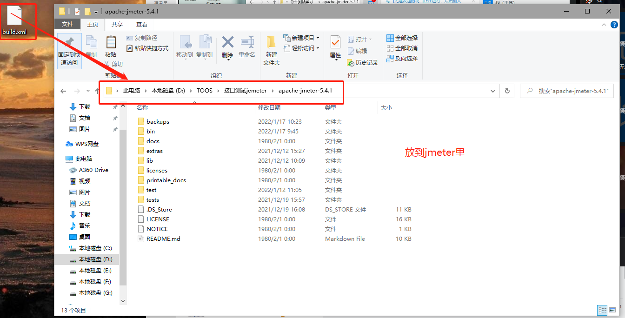Viewport: 625px width, 318px height.
Task: Click History (历史记录) in ribbon
Action: pos(362,63)
